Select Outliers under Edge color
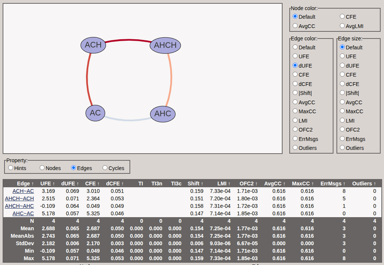384x265 pixels. pyautogui.click(x=295, y=148)
